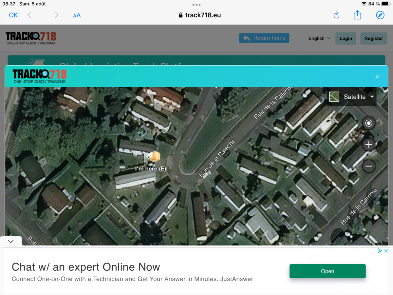Recenter map with the locate target button
Viewport: 393px width, 295px height.
369,123
